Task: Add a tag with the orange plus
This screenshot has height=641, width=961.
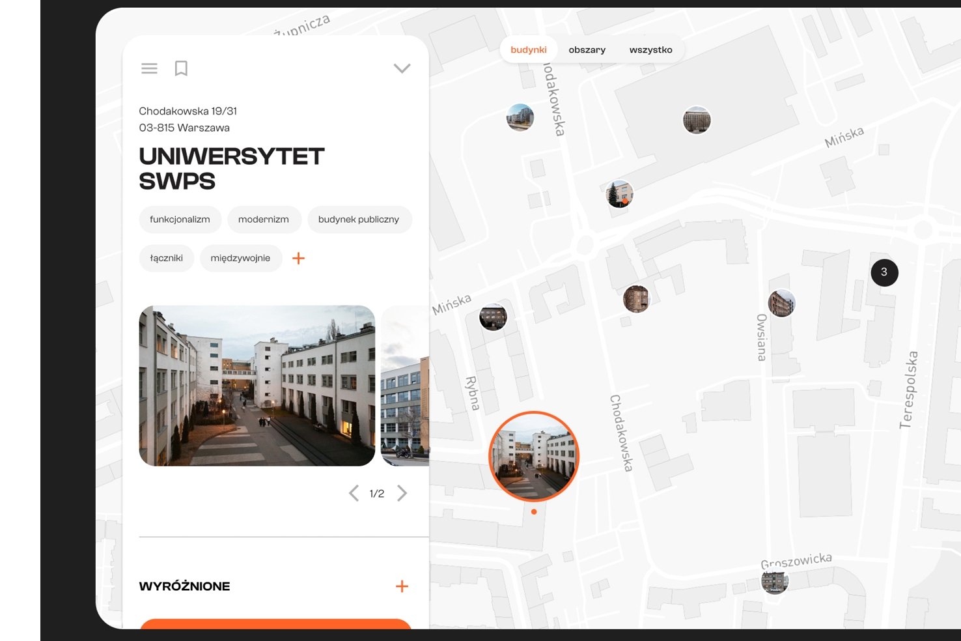Action: 298,259
